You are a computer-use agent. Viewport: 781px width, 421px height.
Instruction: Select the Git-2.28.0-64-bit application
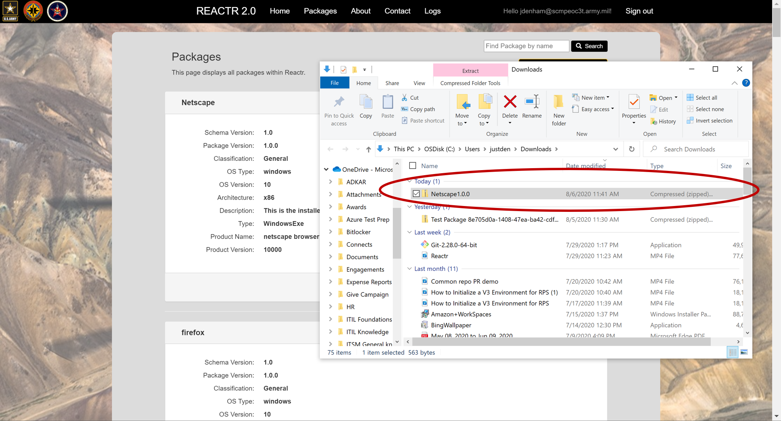click(453, 245)
